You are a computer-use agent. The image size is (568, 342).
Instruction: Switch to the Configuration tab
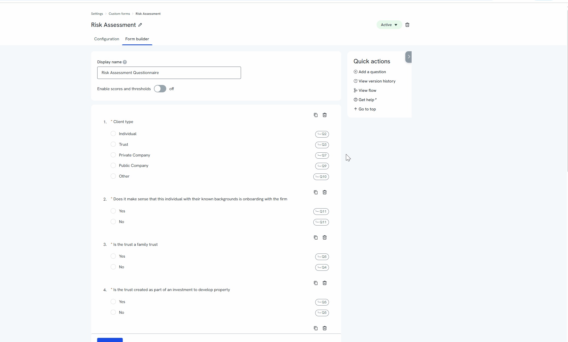coord(107,39)
